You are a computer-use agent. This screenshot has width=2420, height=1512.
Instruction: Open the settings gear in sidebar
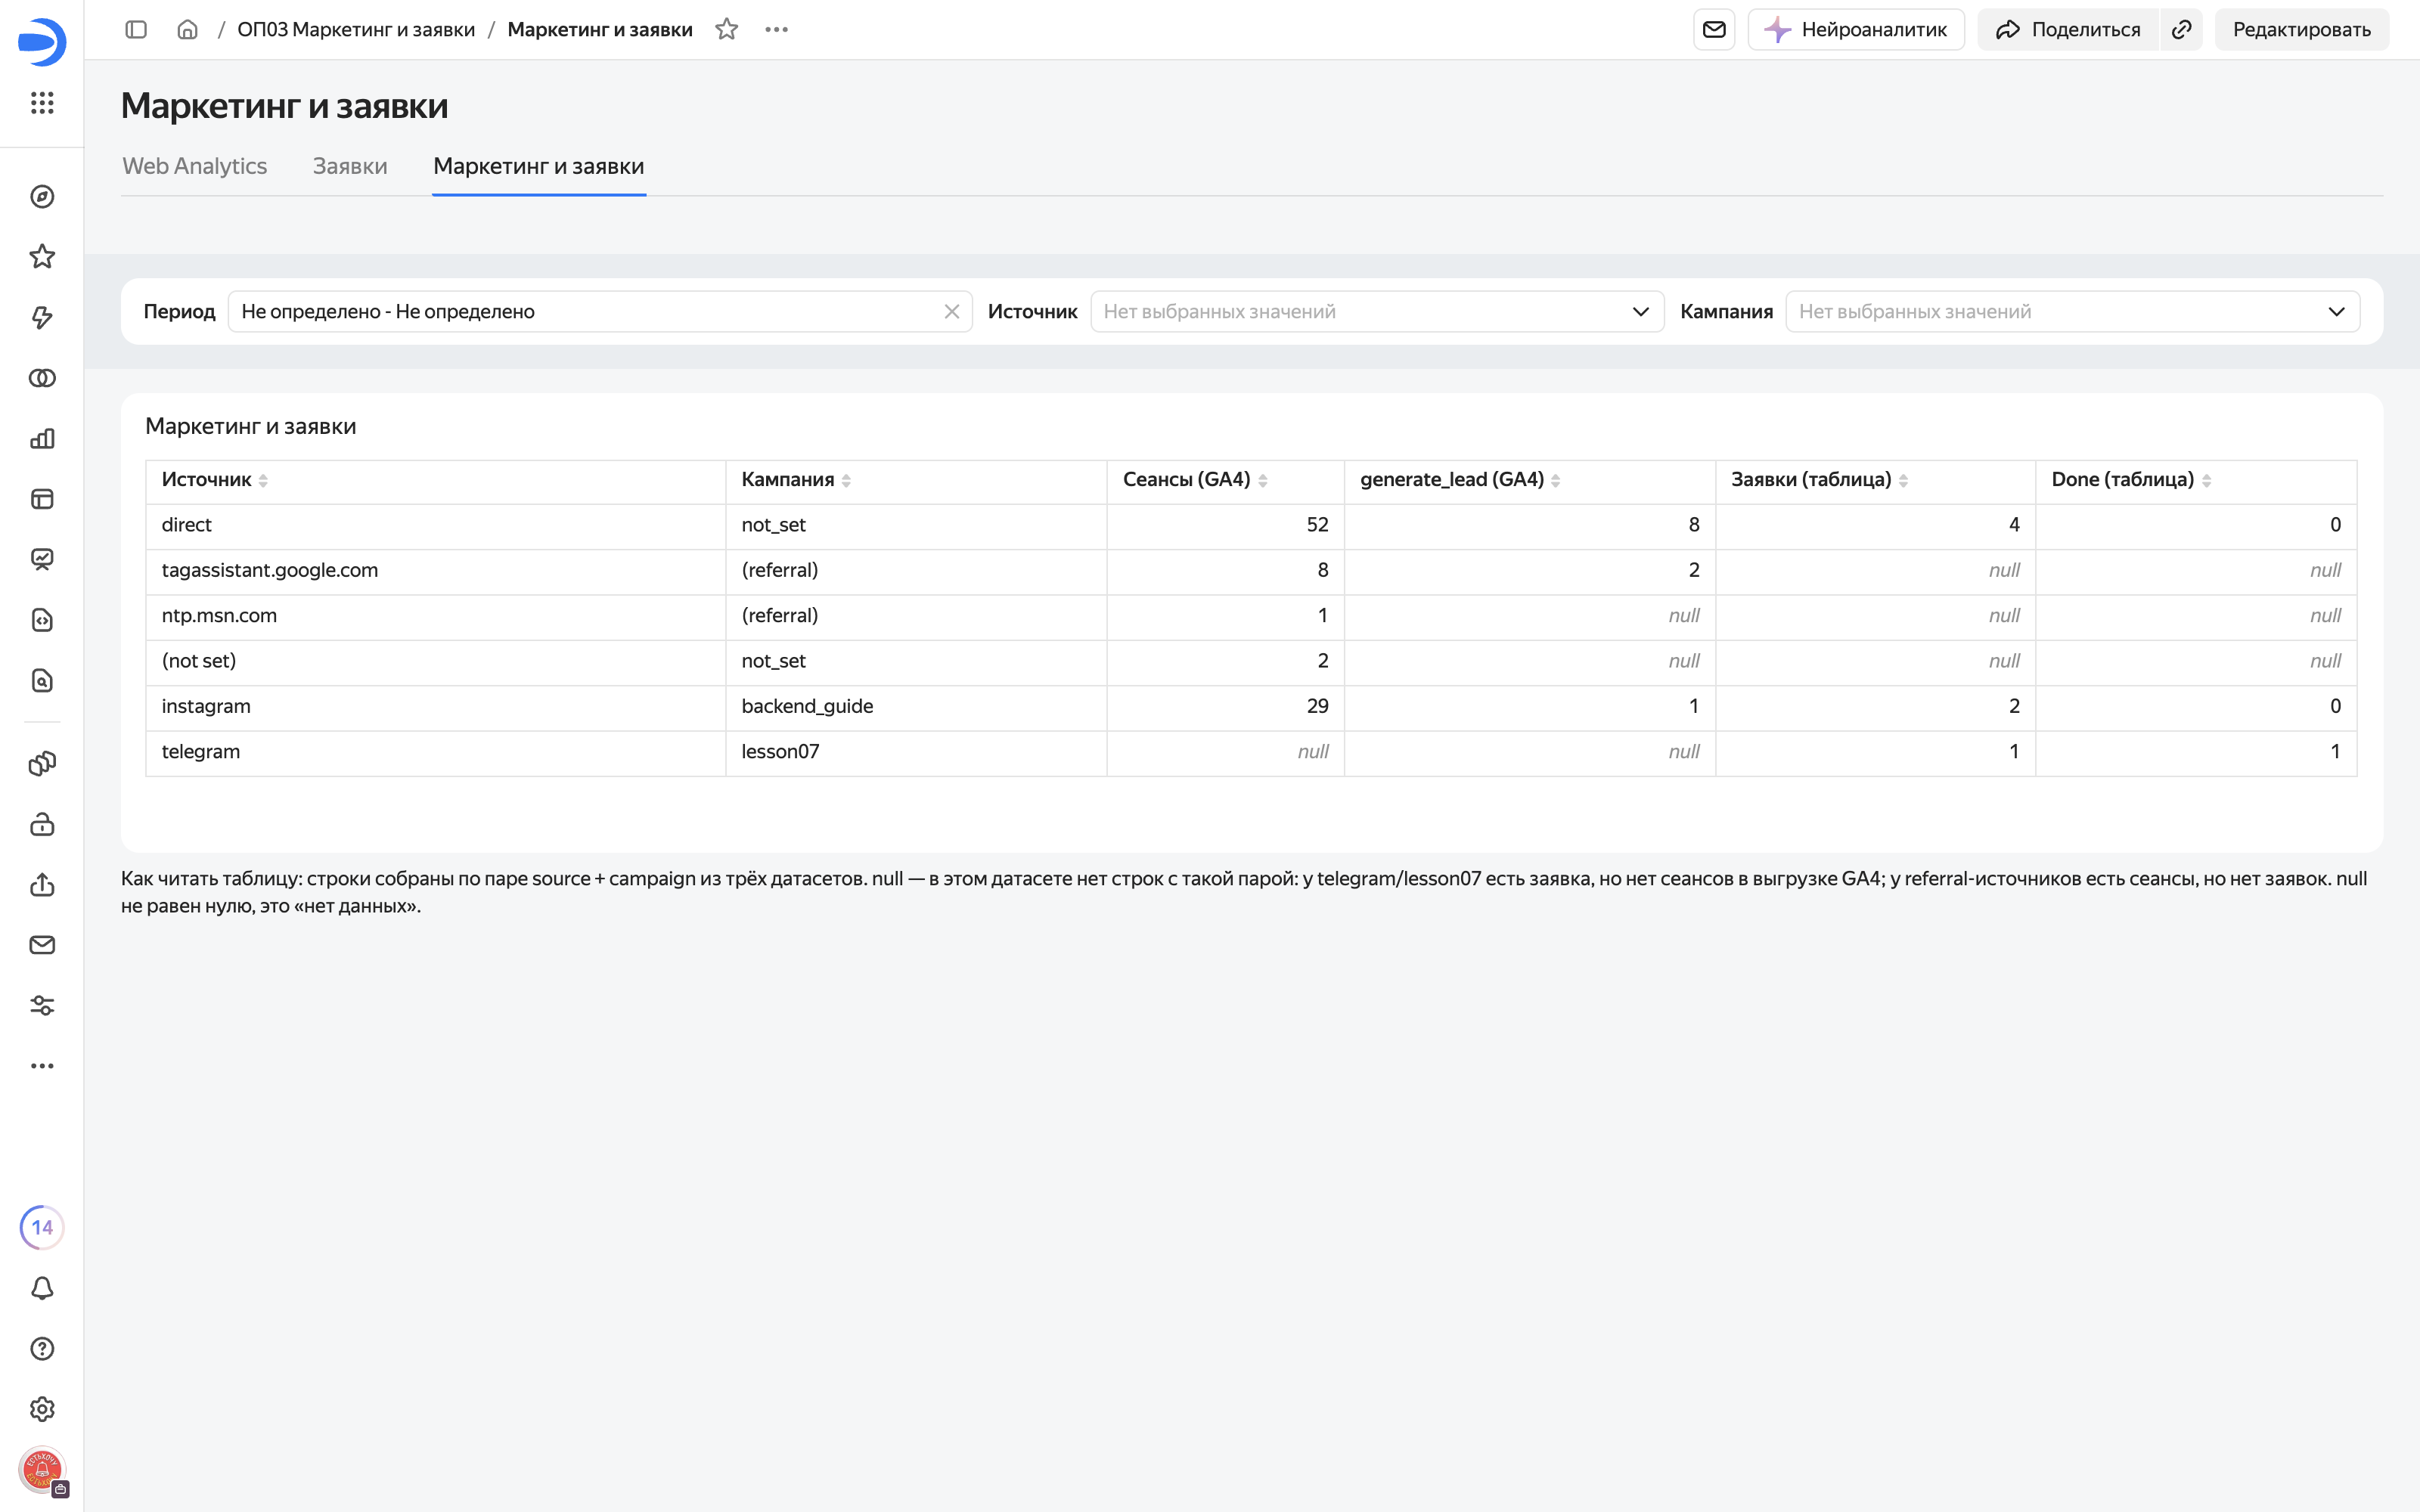click(42, 1409)
